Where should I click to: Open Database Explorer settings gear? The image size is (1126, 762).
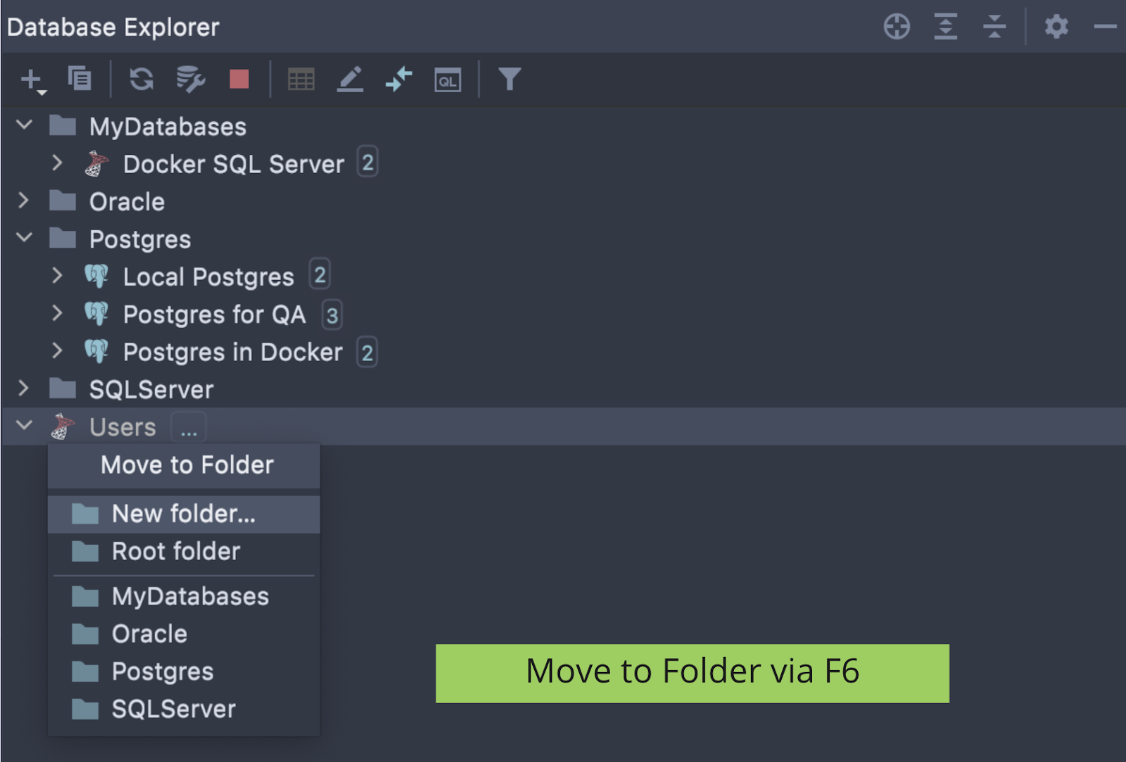pos(1056,27)
